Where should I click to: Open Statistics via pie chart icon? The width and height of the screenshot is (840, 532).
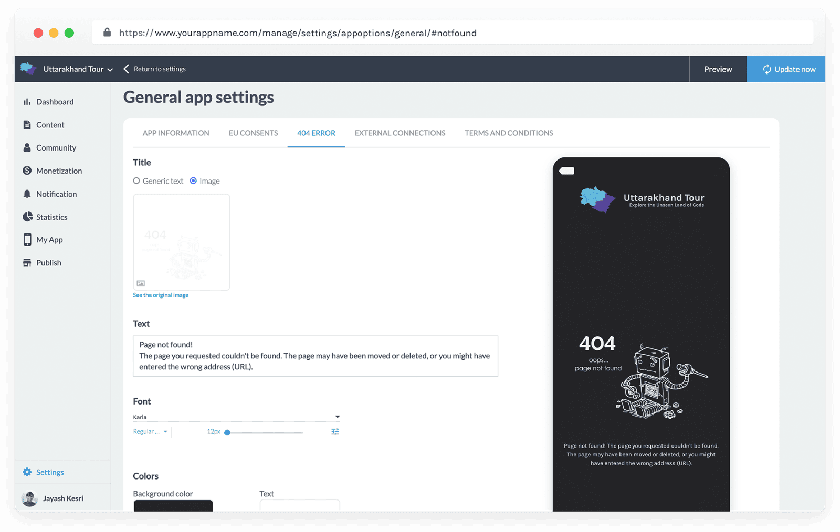tap(27, 217)
